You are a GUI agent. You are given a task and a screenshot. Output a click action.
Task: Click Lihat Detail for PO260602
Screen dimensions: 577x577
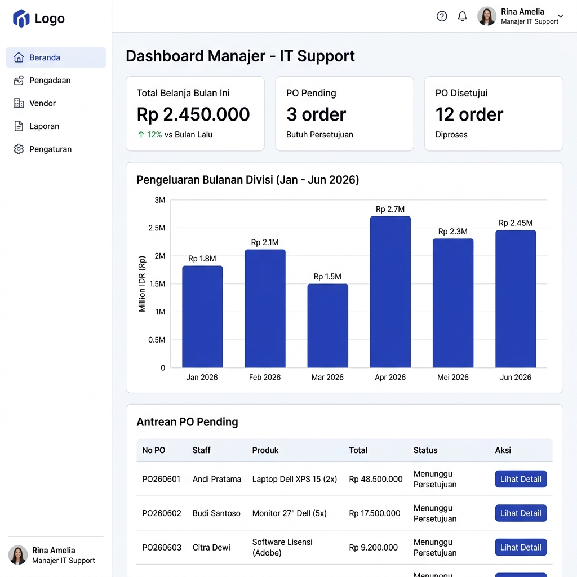coord(521,513)
